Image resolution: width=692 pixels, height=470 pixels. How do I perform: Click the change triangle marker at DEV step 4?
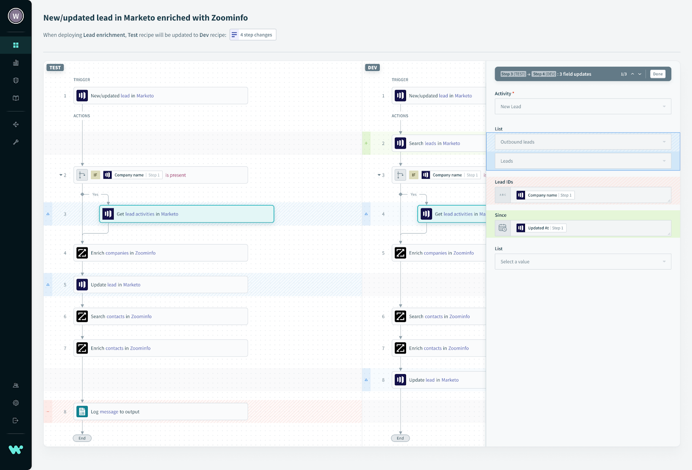[x=366, y=214]
